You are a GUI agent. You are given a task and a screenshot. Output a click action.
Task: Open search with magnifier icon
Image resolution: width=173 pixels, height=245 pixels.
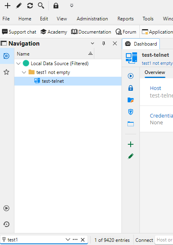pyautogui.click(x=41, y=6)
